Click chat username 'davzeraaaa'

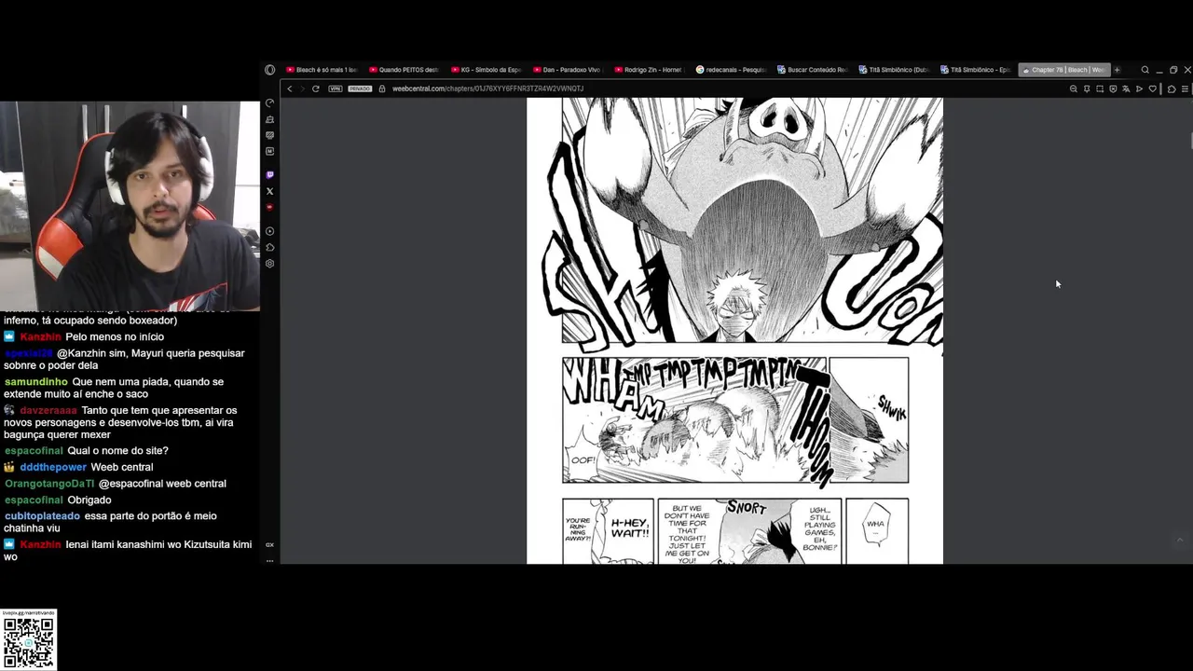[48, 410]
